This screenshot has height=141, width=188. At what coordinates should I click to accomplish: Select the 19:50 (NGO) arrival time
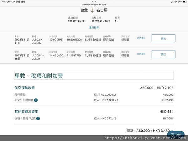coord(74,40)
